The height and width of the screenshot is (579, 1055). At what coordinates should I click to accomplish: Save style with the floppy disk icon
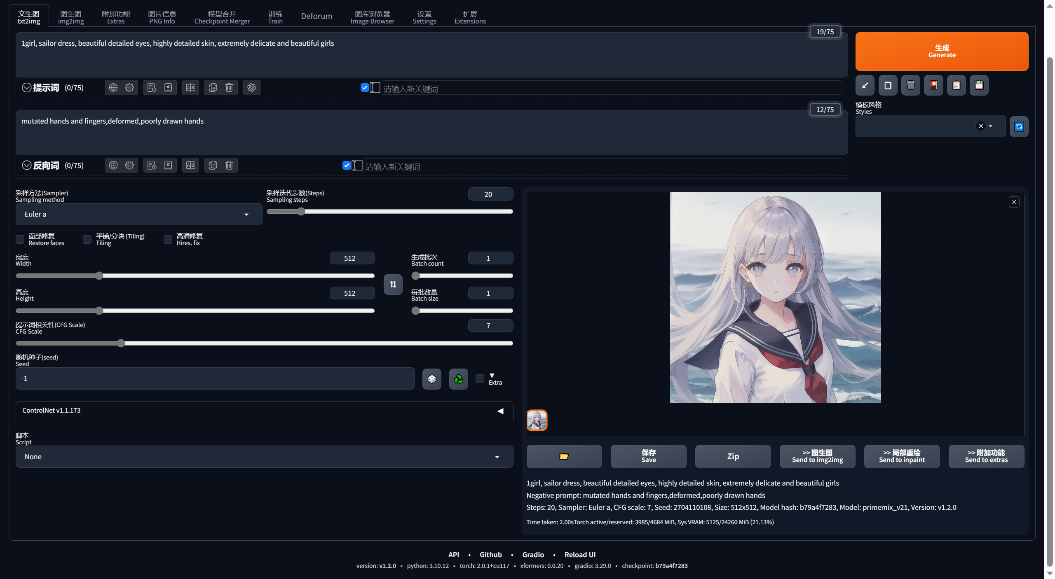[x=979, y=85]
